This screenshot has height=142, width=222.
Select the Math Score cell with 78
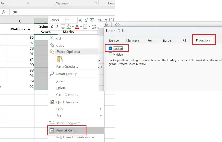point(20,48)
